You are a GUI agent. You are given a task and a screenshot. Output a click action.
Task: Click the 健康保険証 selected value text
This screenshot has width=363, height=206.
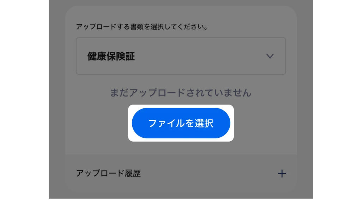pyautogui.click(x=111, y=56)
